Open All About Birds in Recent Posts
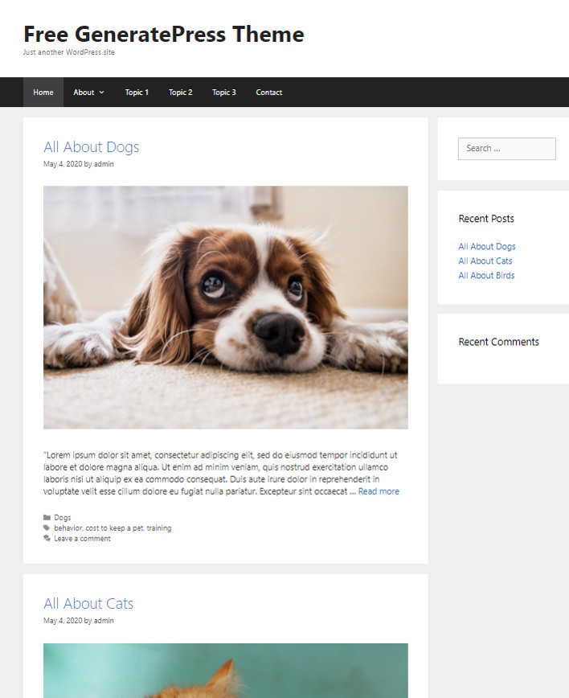The image size is (569, 698). pyautogui.click(x=486, y=276)
